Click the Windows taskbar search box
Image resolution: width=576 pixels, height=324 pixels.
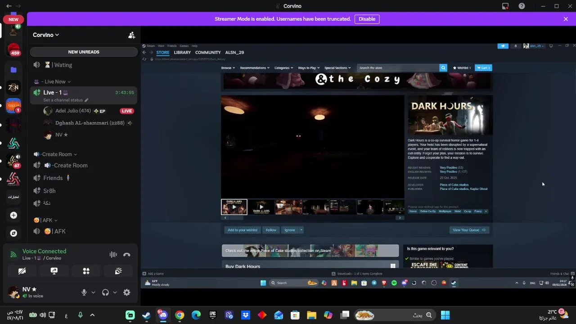coord(396,315)
